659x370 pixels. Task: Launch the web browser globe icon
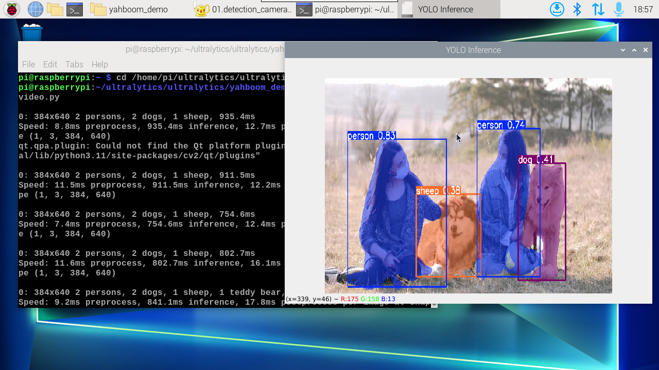click(35, 9)
